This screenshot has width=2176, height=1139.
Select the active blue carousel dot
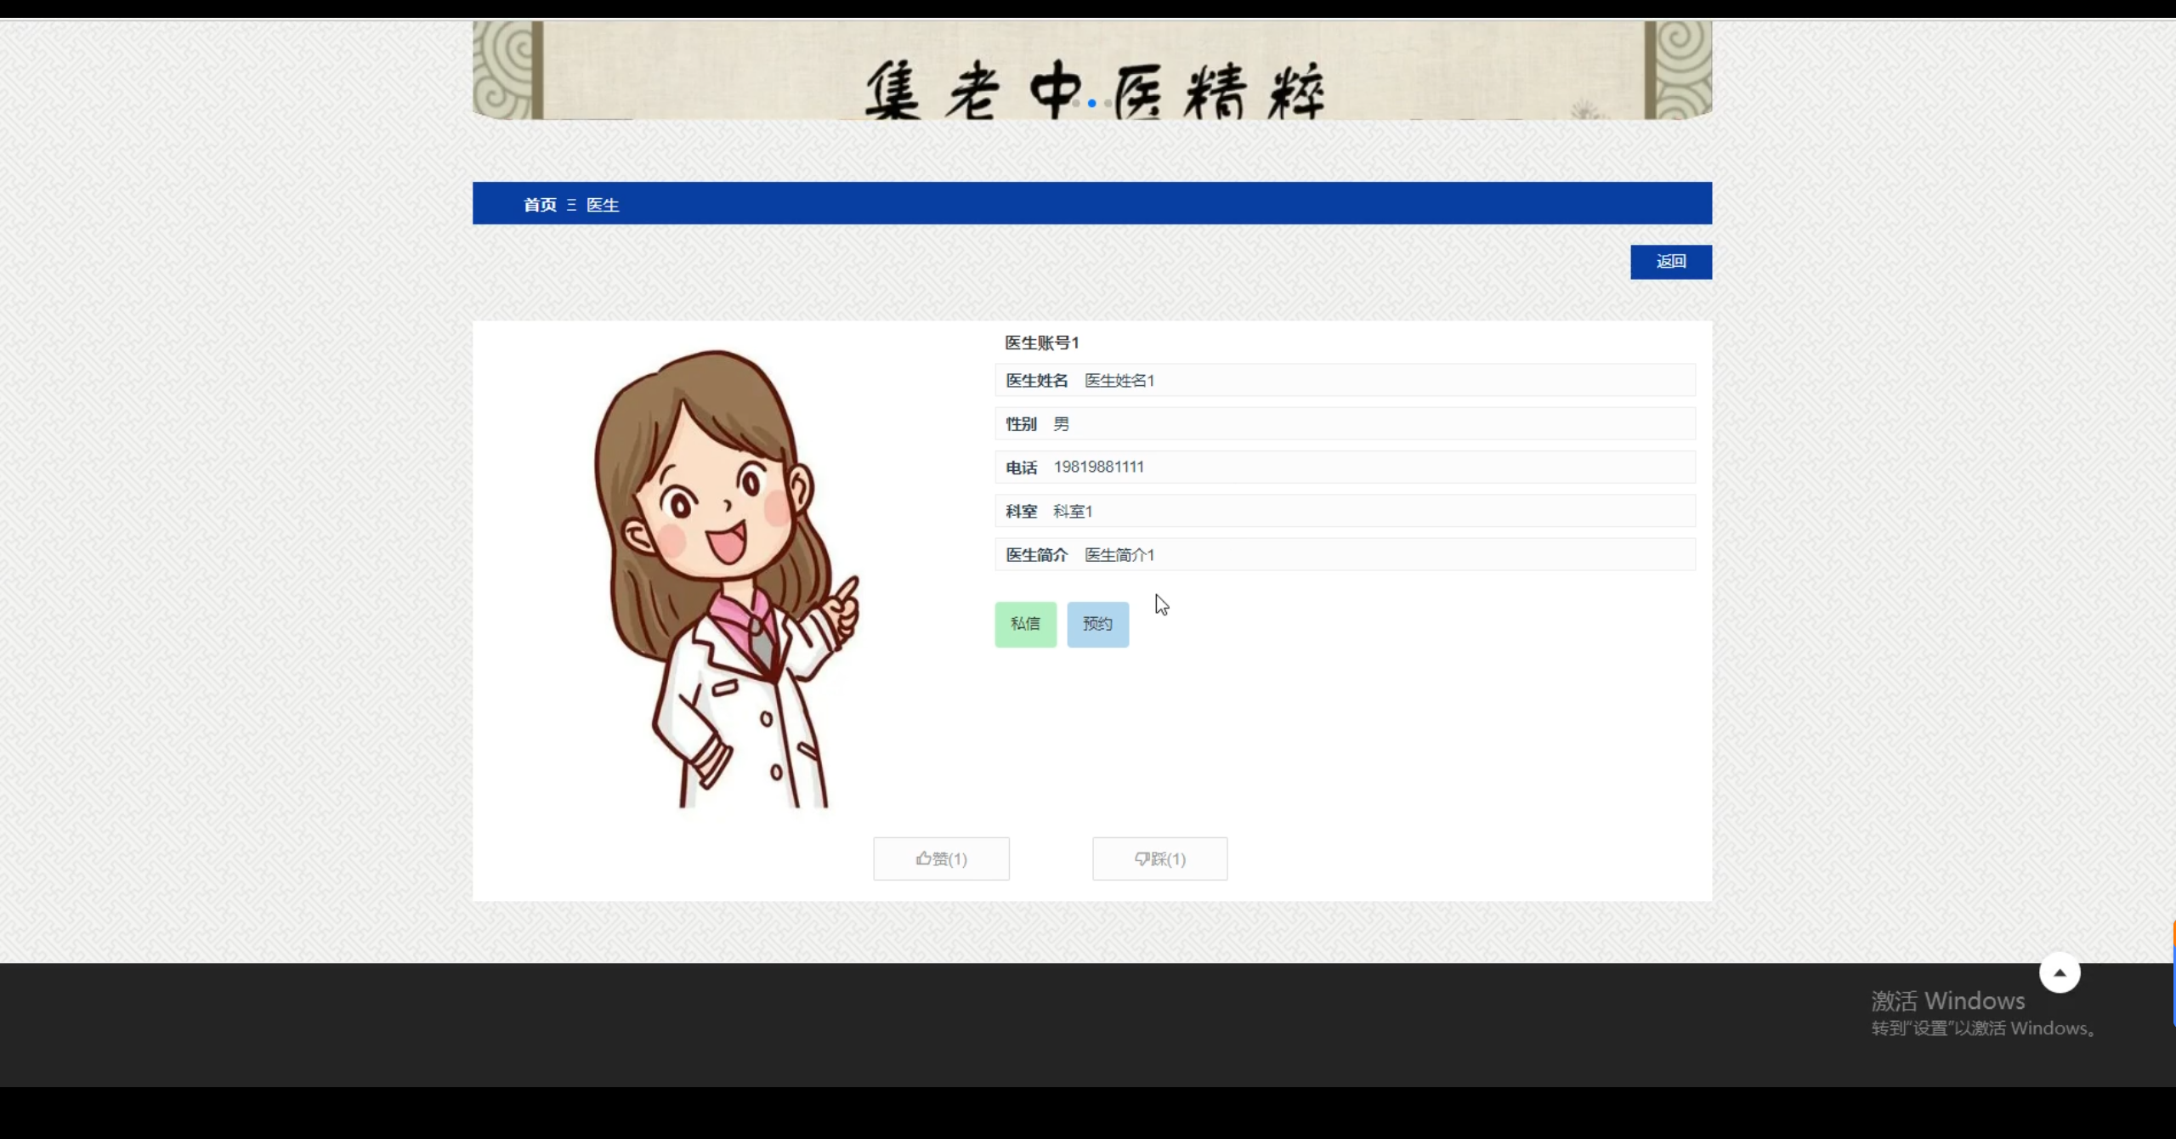click(1092, 104)
